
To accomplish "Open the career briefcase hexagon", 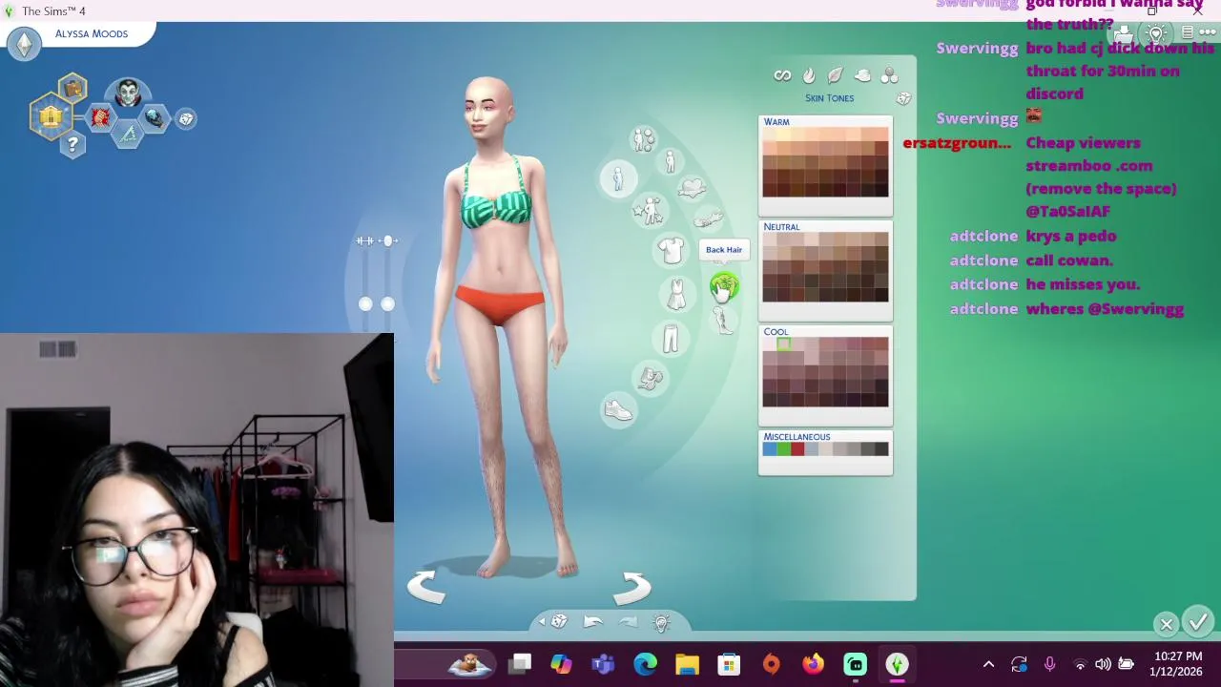I will 72,90.
